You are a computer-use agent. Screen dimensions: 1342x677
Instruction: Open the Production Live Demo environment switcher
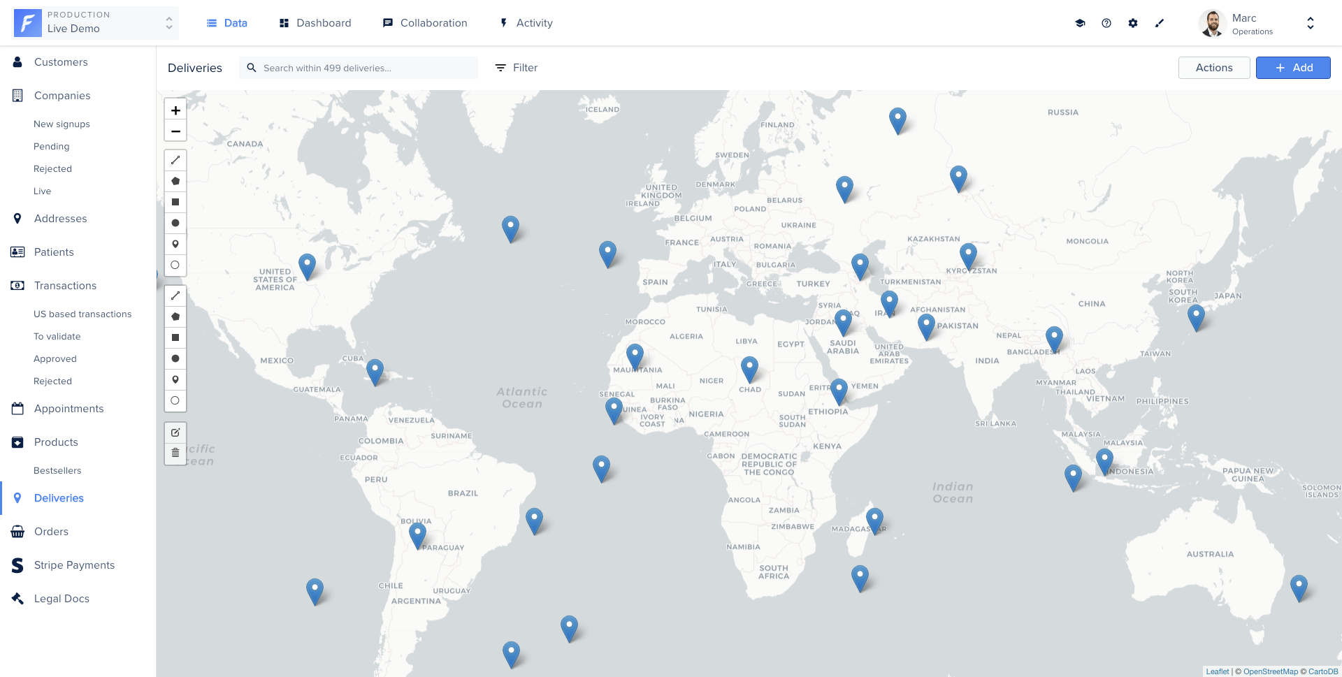(96, 23)
